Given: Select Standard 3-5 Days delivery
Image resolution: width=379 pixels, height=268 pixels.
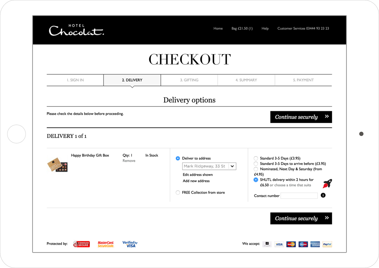Looking at the screenshot, I should (x=256, y=158).
